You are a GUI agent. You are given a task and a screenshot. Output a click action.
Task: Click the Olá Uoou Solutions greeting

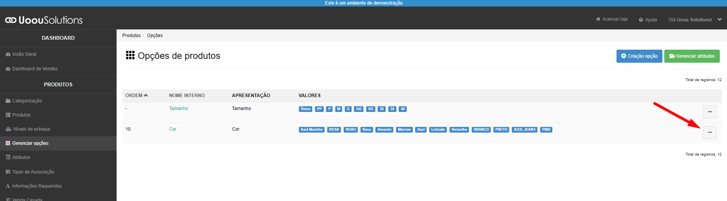point(690,20)
